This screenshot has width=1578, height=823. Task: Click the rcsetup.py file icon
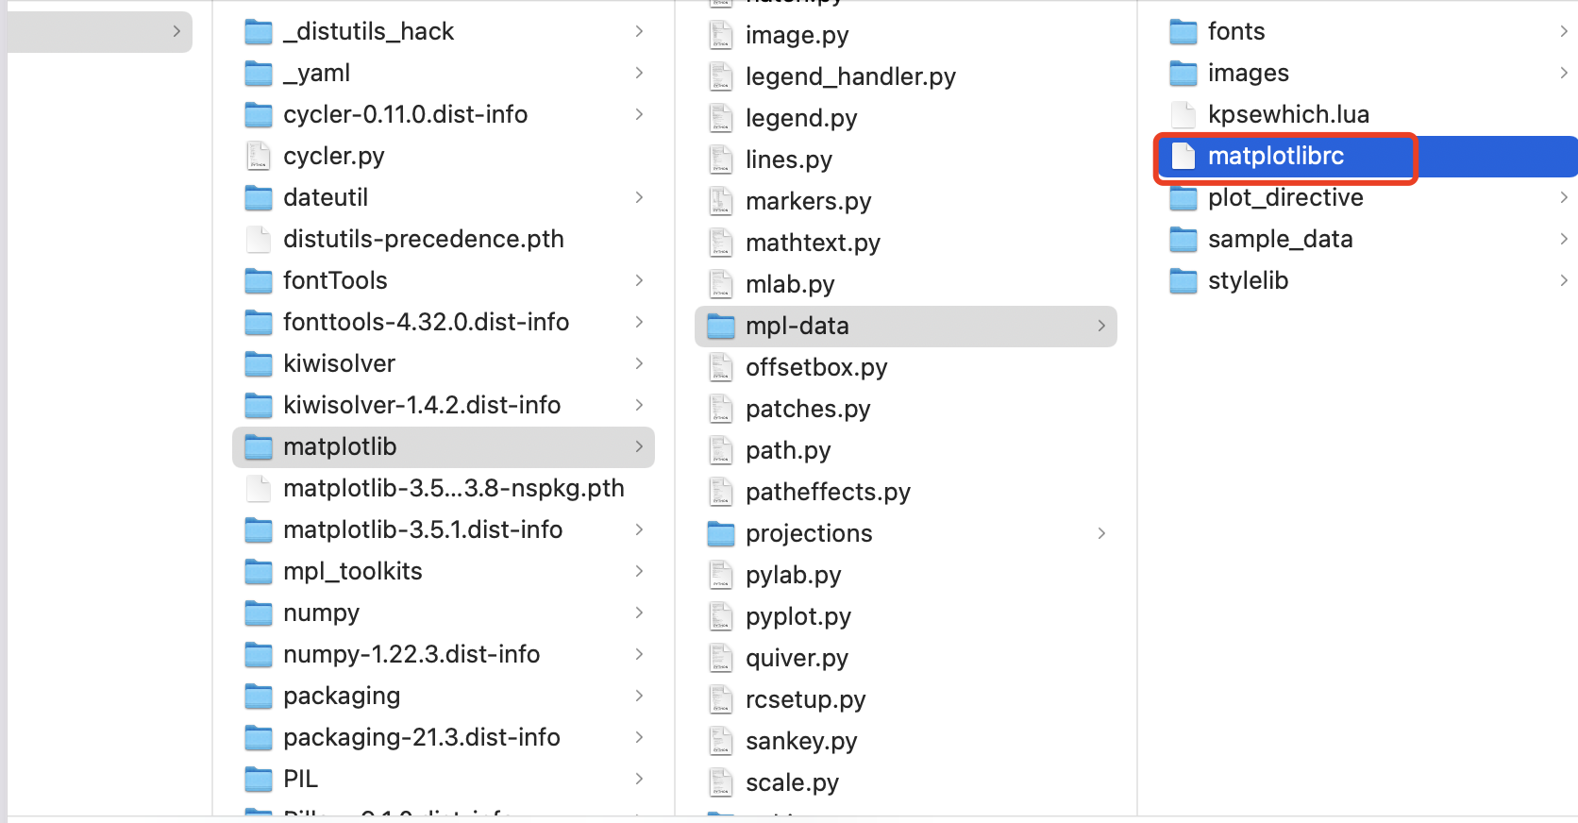[721, 699]
